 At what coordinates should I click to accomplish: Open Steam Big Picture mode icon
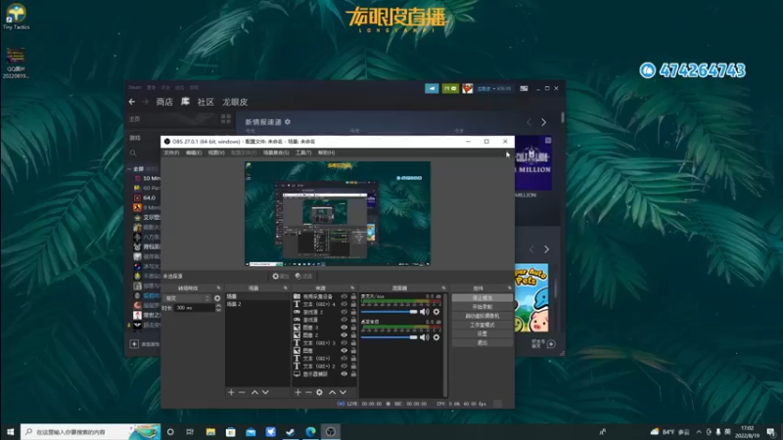click(524, 88)
